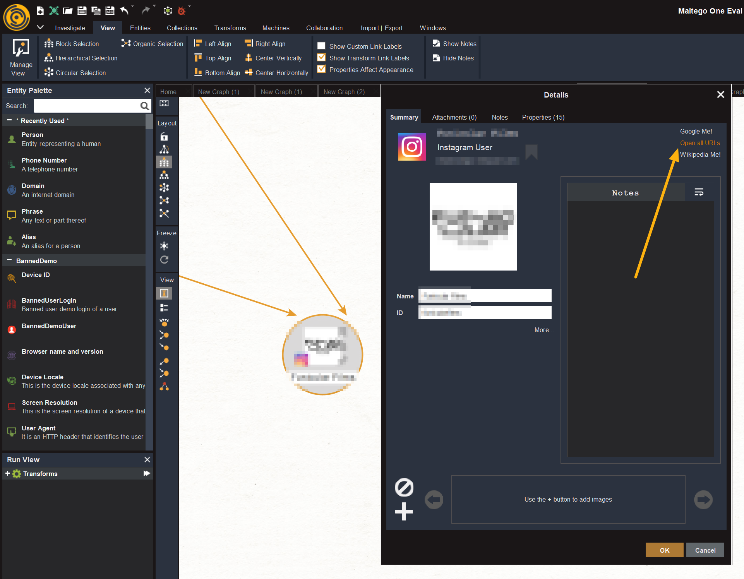Click the Google Me! link
The height and width of the screenshot is (579, 744).
coord(696,131)
